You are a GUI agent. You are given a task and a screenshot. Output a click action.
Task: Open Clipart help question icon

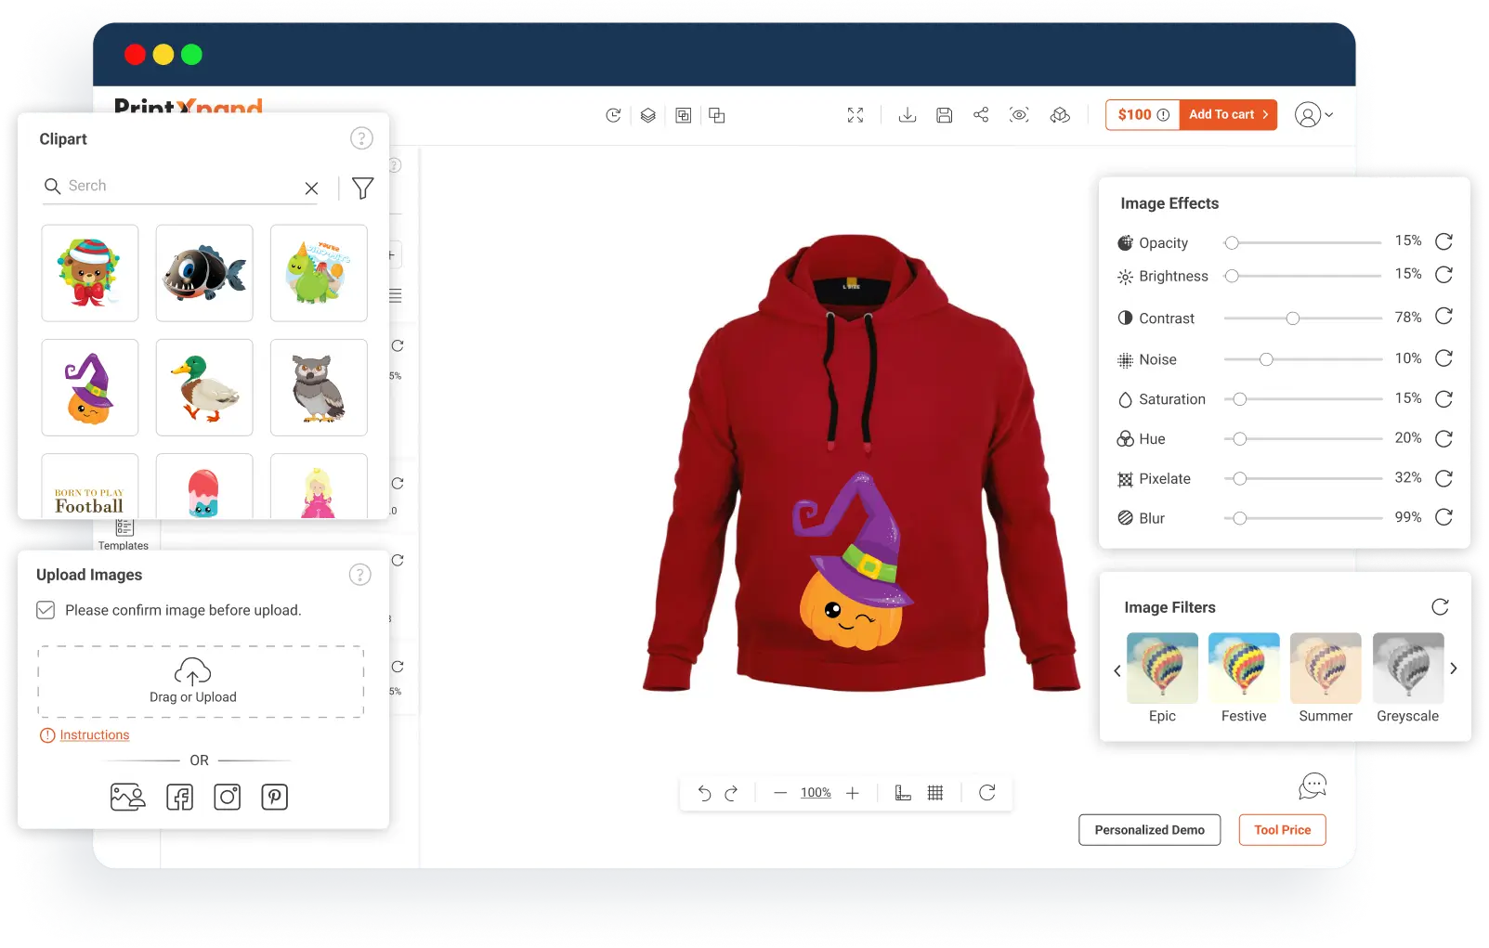pos(361,138)
